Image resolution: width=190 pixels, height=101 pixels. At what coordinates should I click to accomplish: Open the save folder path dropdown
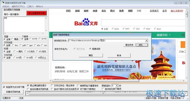(146, 41)
